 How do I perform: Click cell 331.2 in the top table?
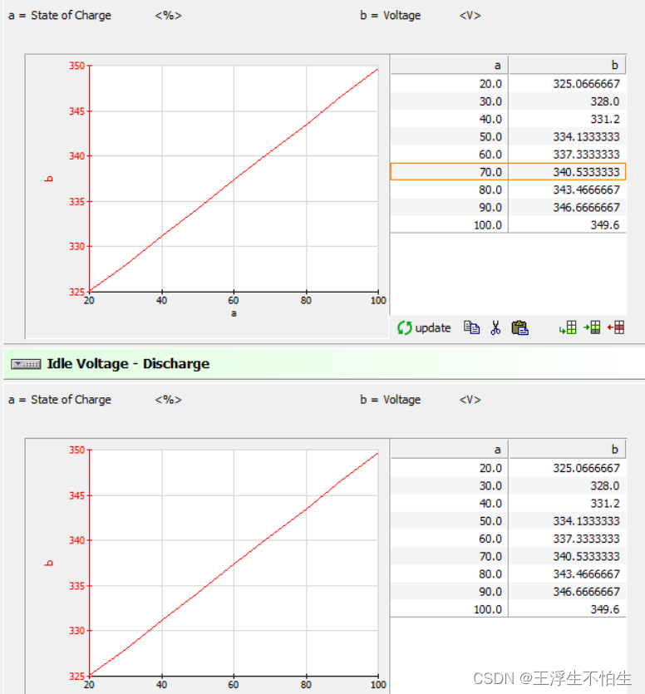coord(567,119)
